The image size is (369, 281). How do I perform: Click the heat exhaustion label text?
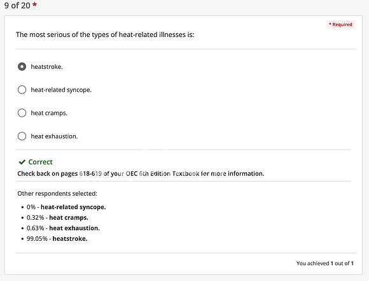(x=54, y=136)
